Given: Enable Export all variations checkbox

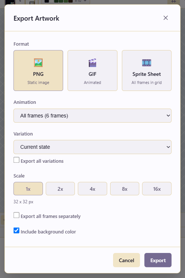Looking at the screenshot, I should 17,160.
